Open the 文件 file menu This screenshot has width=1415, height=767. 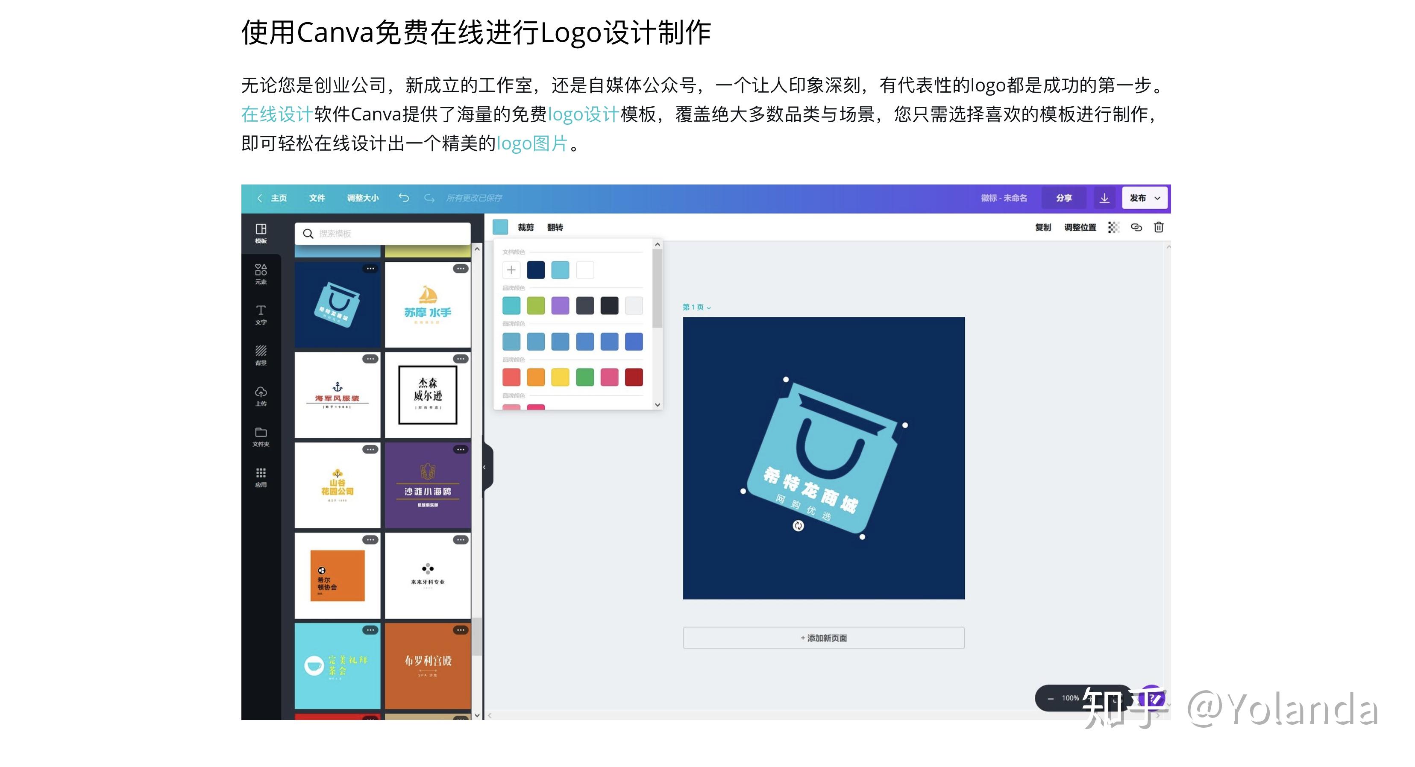pyautogui.click(x=317, y=198)
